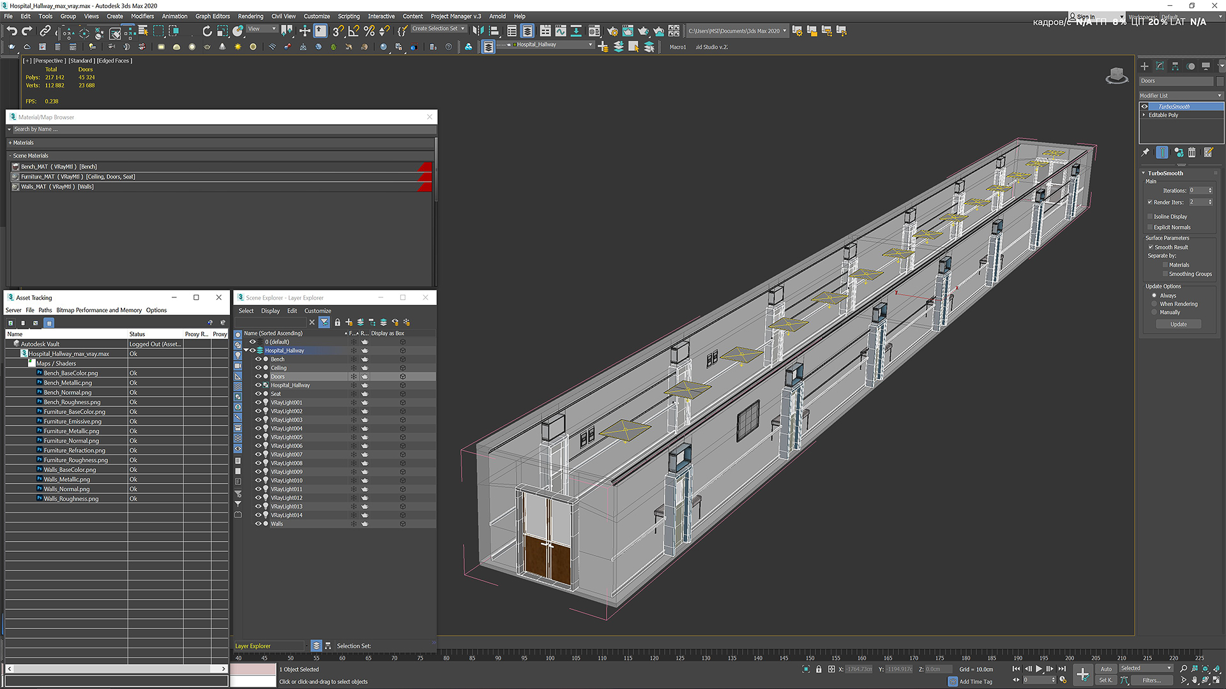Viewport: 1226px width, 689px height.
Task: Uncheck Smooth Result checkbox
Action: pos(1151,247)
